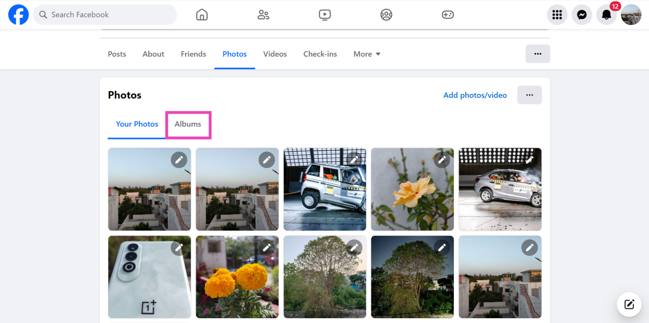Viewport: 649px width, 323px height.
Task: Edit the yellow hibiscus flower photo
Action: (x=442, y=160)
